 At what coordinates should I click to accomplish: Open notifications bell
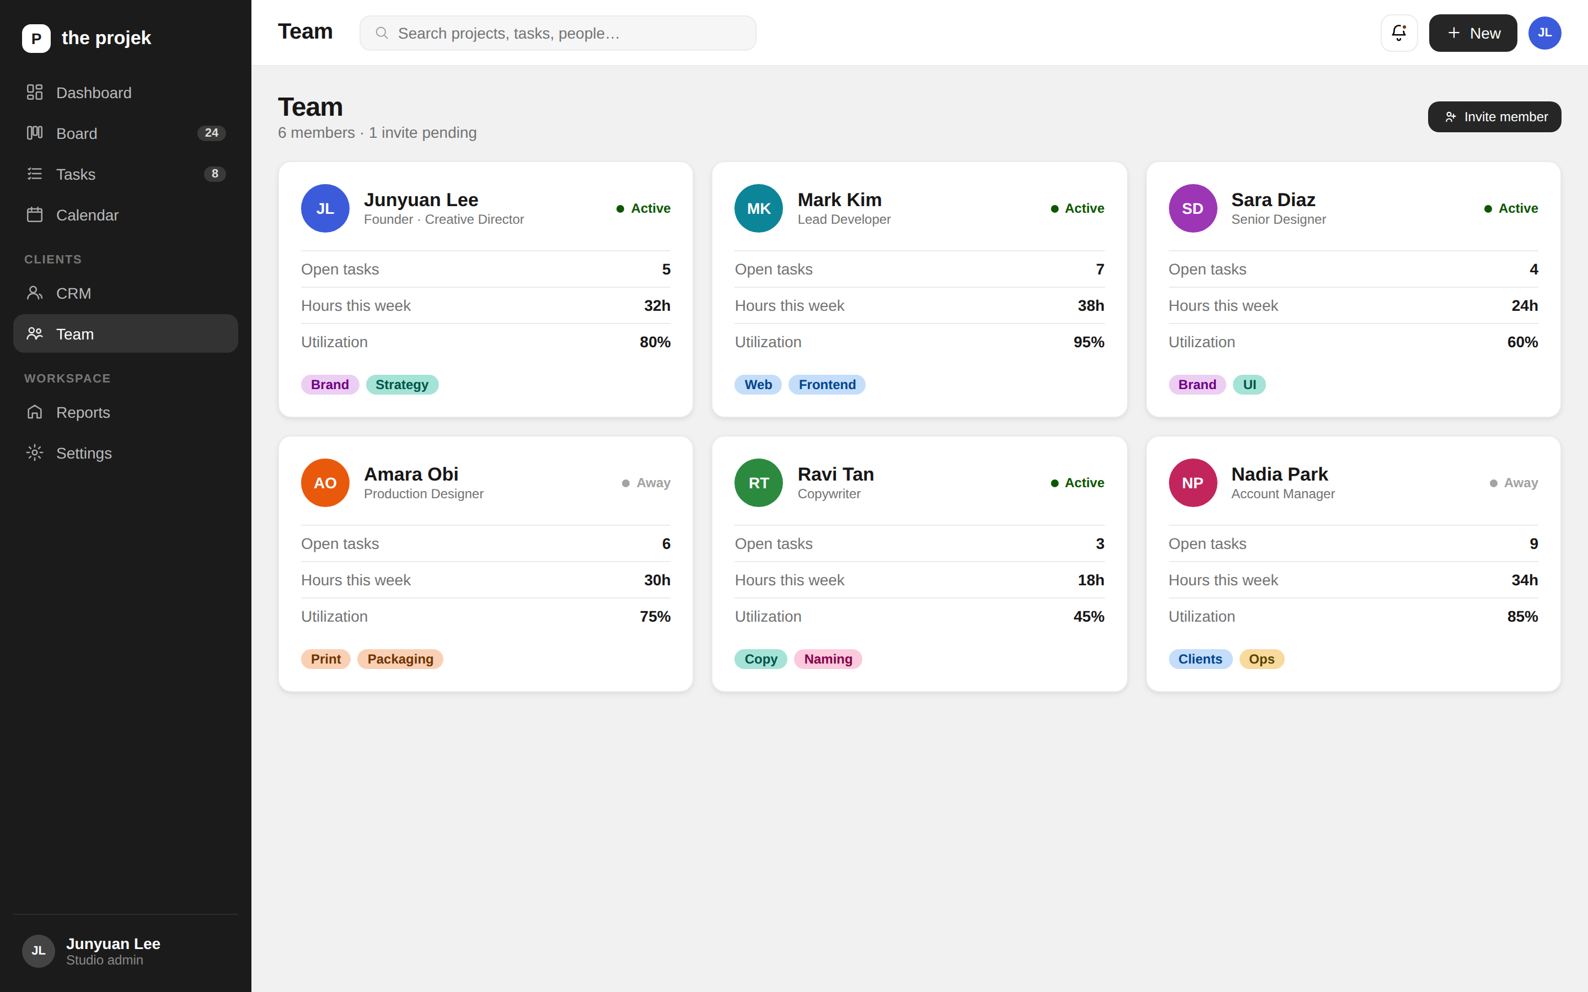1399,33
